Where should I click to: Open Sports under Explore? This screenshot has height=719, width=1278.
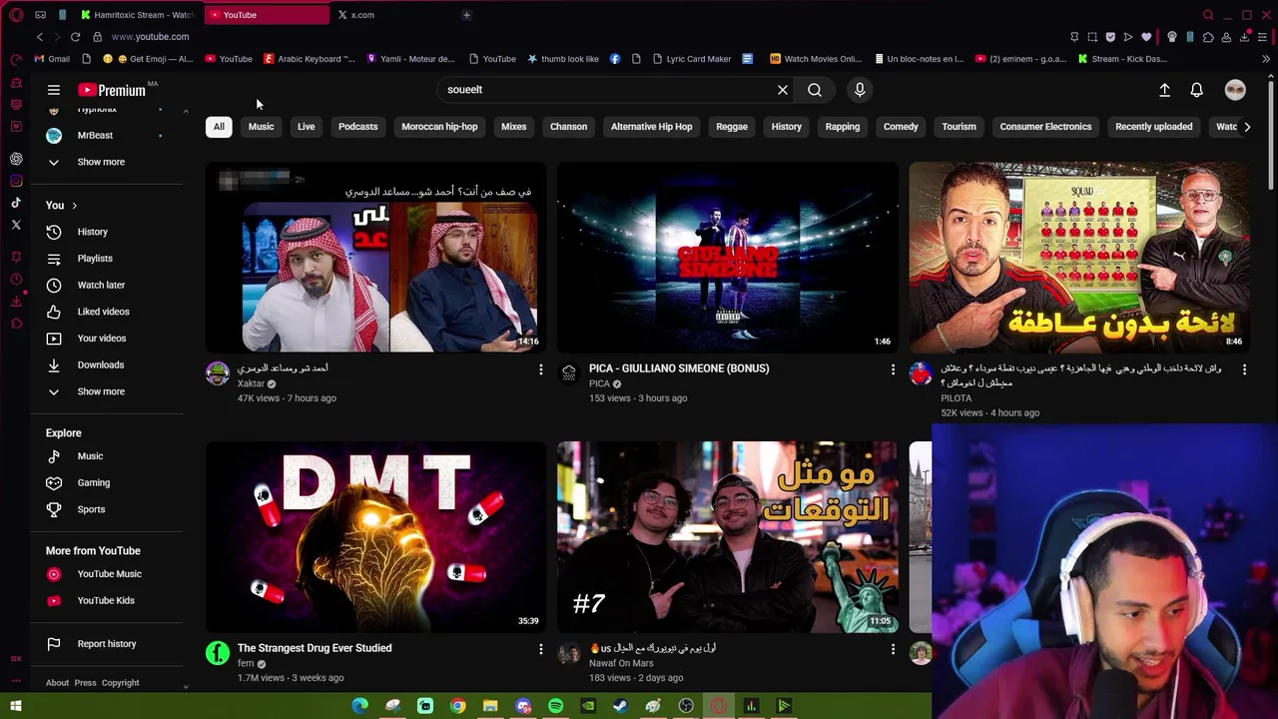click(91, 509)
